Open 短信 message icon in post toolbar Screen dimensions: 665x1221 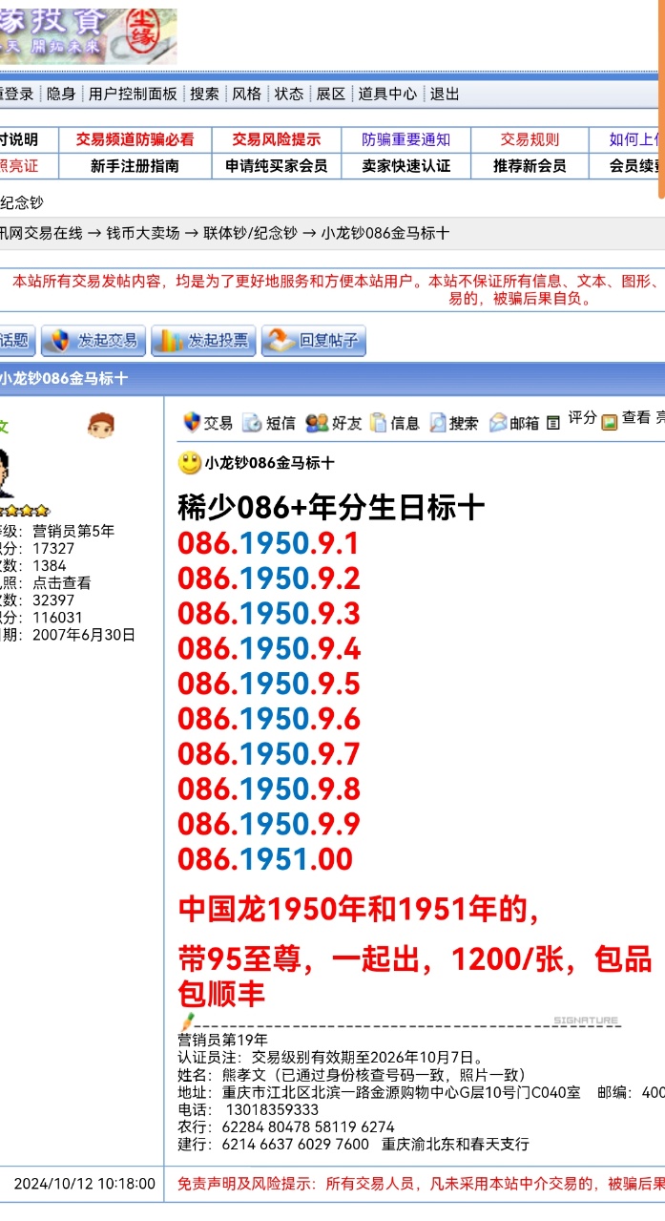pyautogui.click(x=252, y=422)
